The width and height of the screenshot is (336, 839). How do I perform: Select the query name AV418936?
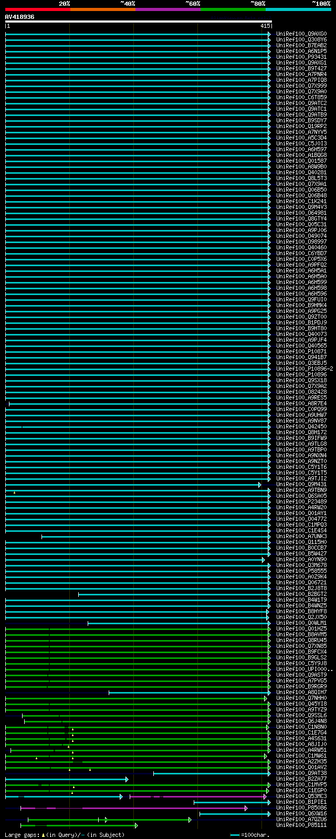(20, 17)
